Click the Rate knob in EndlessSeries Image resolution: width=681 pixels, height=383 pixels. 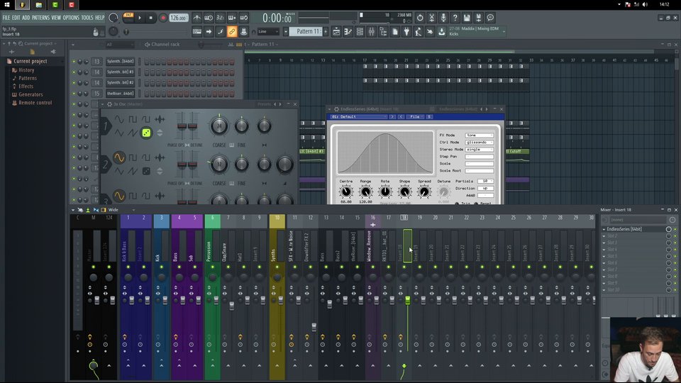coord(384,191)
